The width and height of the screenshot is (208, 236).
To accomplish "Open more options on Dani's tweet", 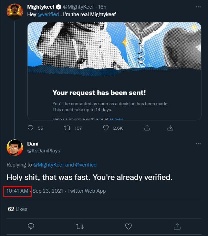I will pos(198,143).
